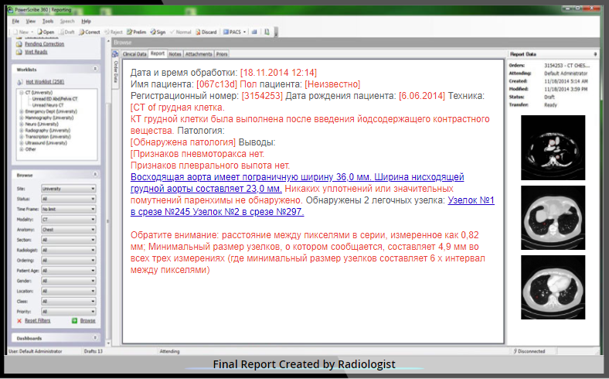The height and width of the screenshot is (379, 609).
Task: Switch to the Priors tab
Action: (222, 54)
